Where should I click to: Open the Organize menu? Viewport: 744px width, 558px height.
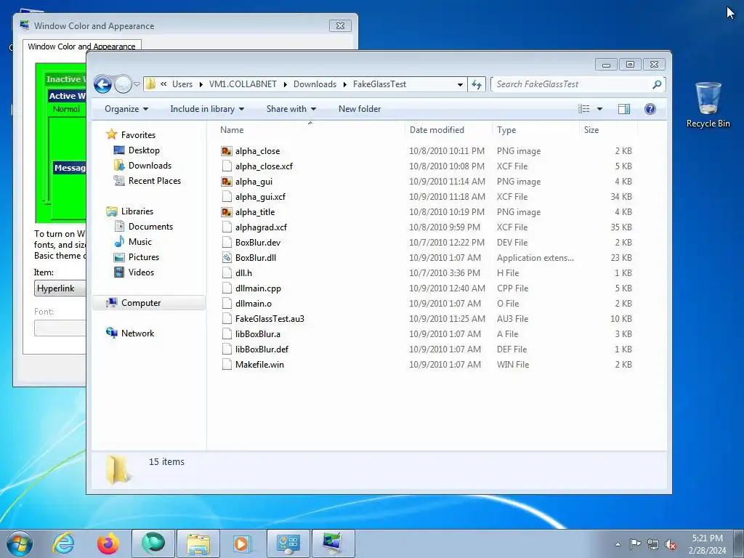pyautogui.click(x=126, y=109)
